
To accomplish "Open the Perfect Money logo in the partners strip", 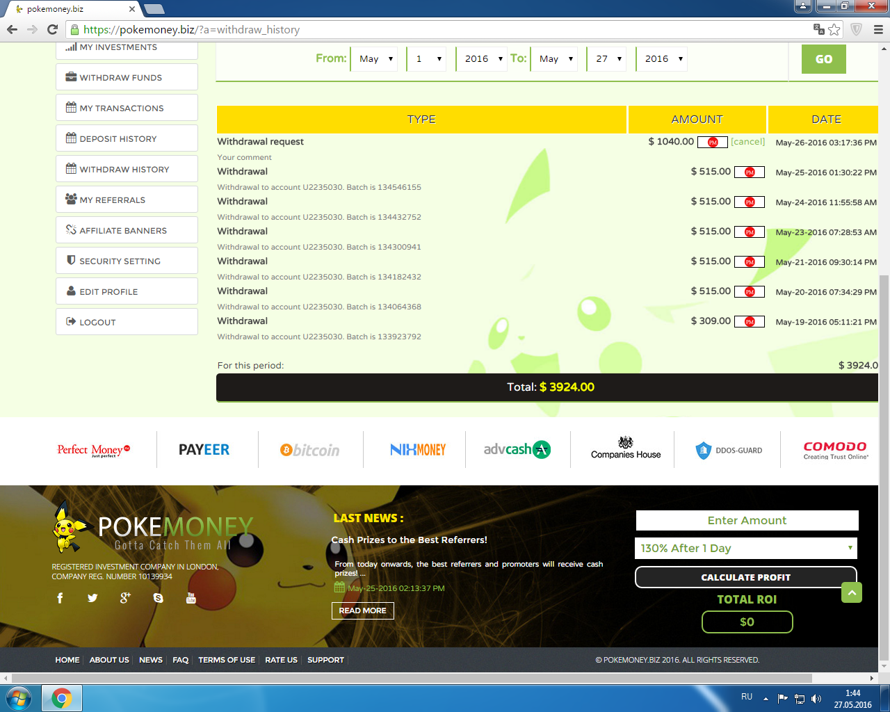I will coord(94,451).
